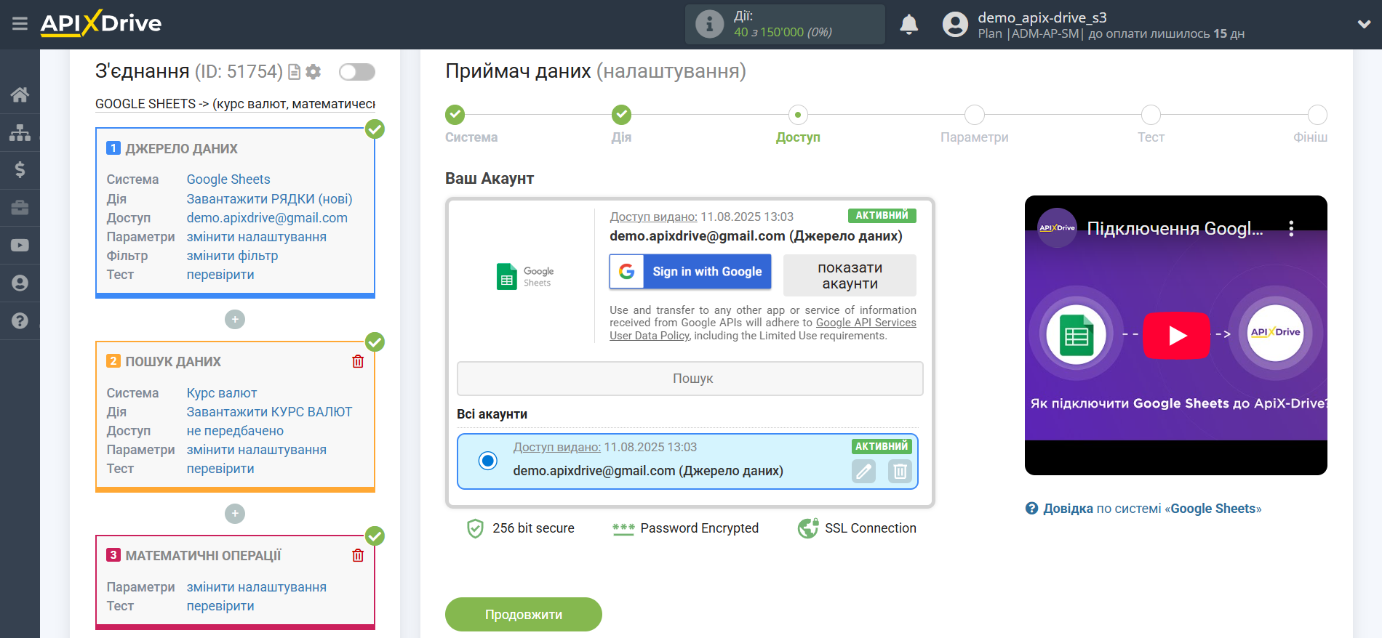1382x638 pixels.
Task: Click показати акаунти button
Action: [850, 275]
